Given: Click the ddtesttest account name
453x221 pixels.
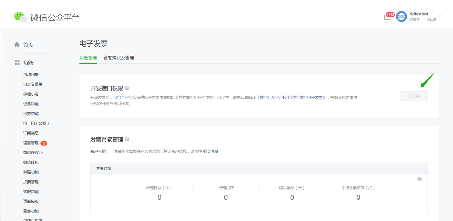Looking at the screenshot, I should [419, 14].
